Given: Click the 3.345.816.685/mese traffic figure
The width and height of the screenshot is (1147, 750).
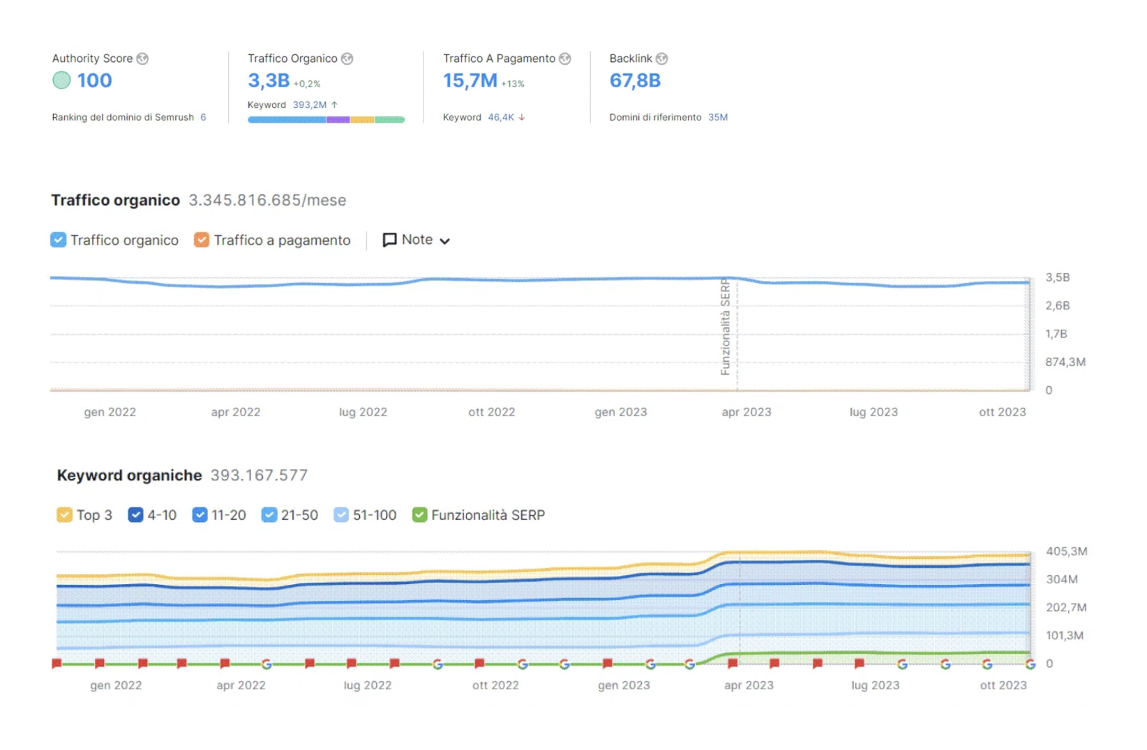Looking at the screenshot, I should point(267,200).
